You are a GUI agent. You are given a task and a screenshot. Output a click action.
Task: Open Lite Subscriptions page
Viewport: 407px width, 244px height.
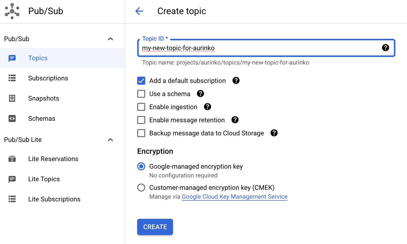[x=62, y=199]
